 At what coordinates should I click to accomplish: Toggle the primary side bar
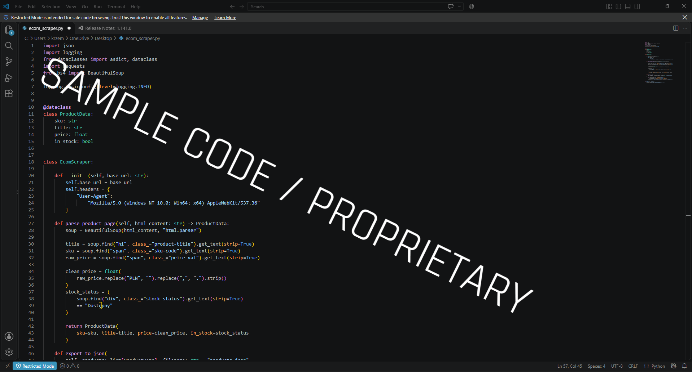[x=618, y=6]
